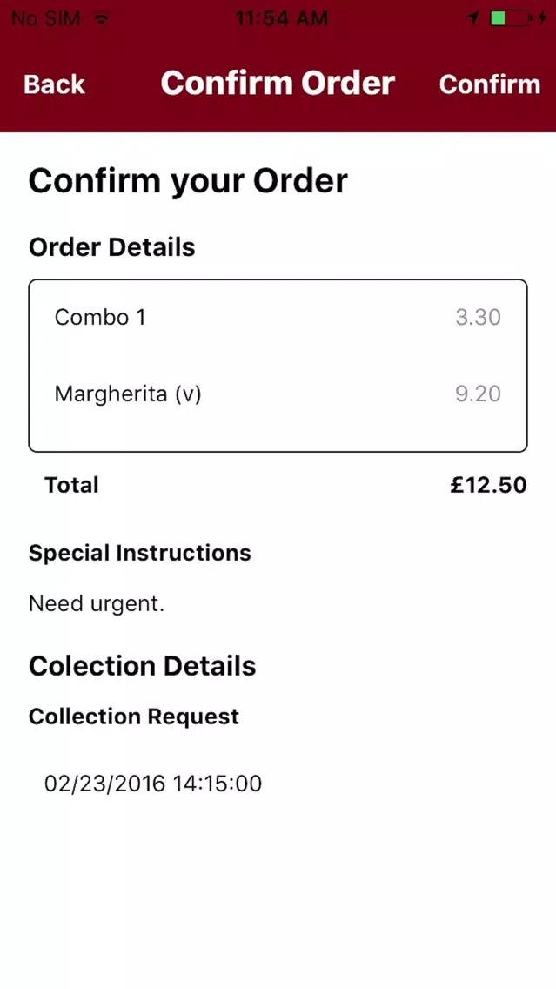Tap the Confirm Order title
The image size is (556, 989).
(278, 83)
